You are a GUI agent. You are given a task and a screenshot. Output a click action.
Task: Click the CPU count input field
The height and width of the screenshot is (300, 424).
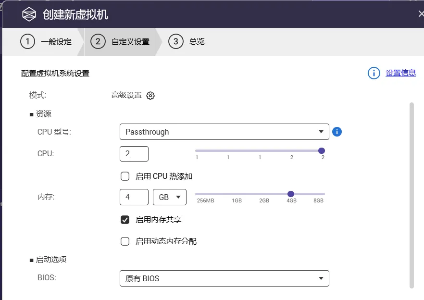[x=134, y=154]
